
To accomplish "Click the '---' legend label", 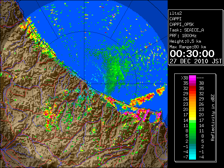I will (x=200, y=78).
